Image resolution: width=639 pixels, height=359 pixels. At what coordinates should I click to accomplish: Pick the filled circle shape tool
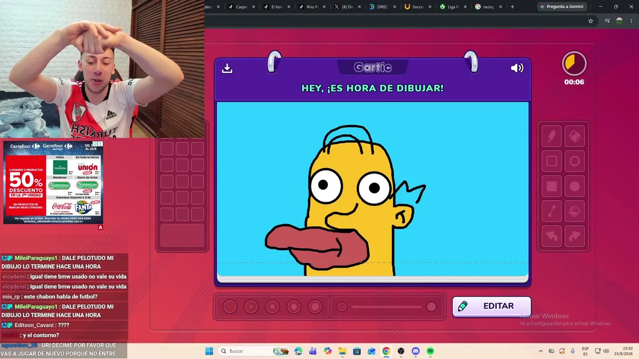click(x=575, y=186)
